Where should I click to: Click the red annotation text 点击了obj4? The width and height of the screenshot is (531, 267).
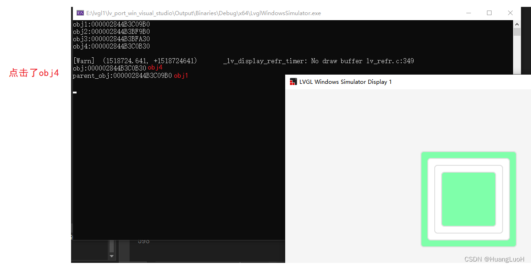click(34, 72)
